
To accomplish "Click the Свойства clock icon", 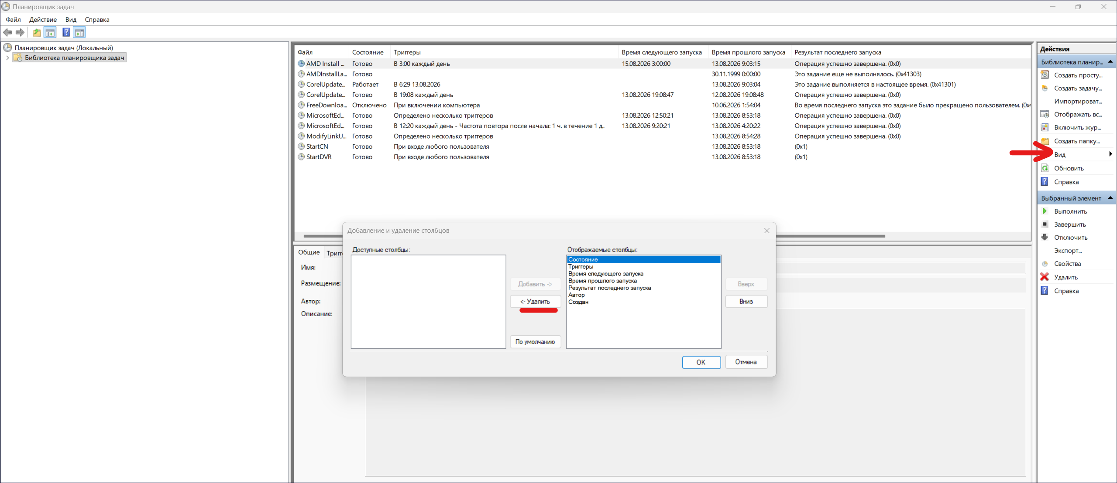I will pos(1045,264).
